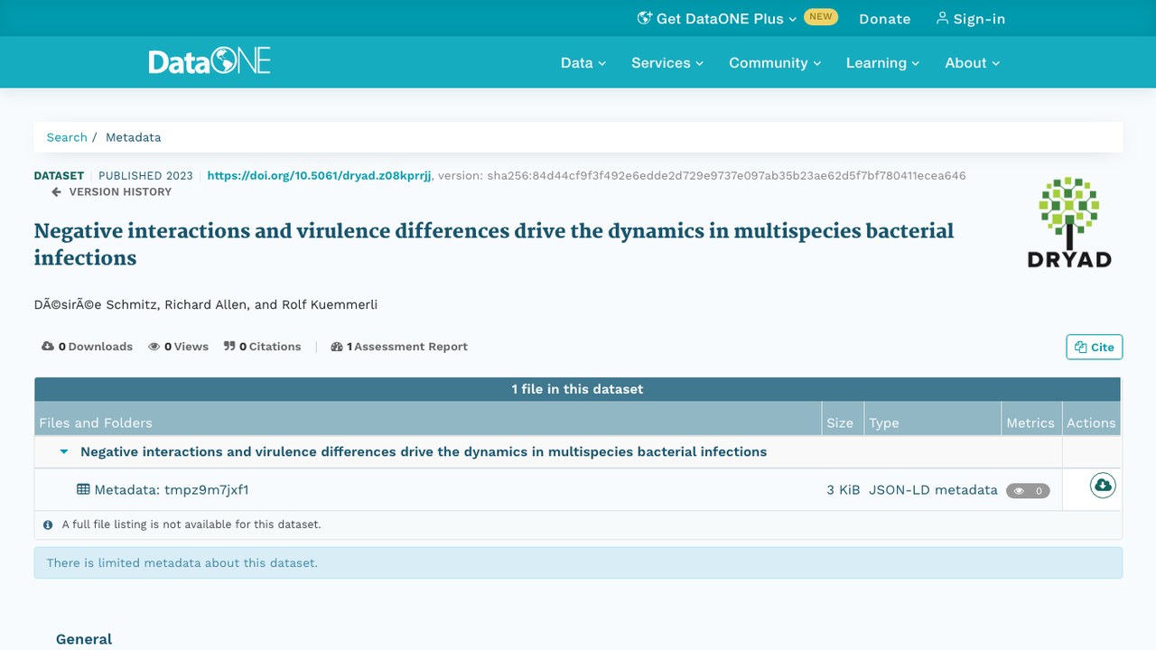The image size is (1156, 650).
Task: Open the Get DataONE Plus dropdown
Action: tap(717, 18)
